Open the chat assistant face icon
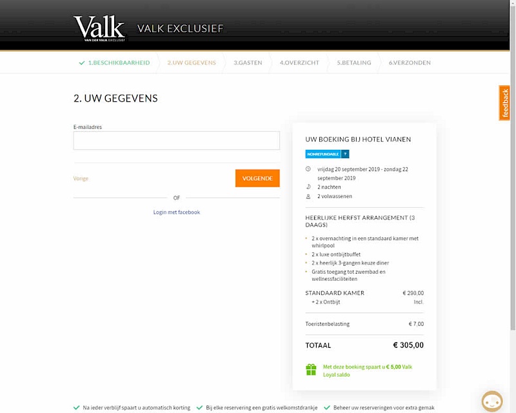 [492, 401]
